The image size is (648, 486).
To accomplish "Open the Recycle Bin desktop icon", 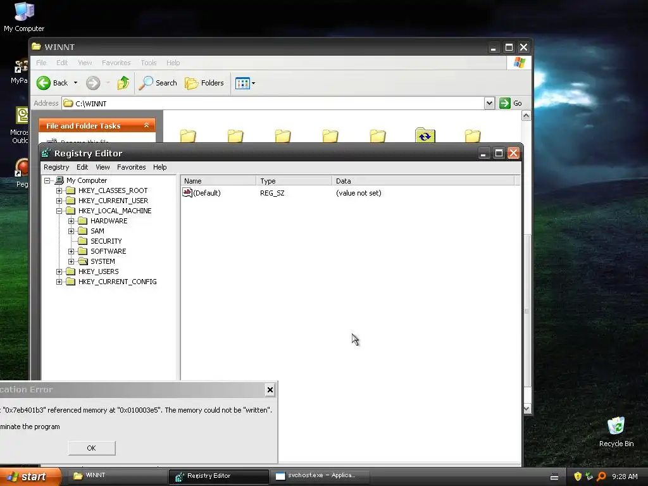I will (616, 432).
